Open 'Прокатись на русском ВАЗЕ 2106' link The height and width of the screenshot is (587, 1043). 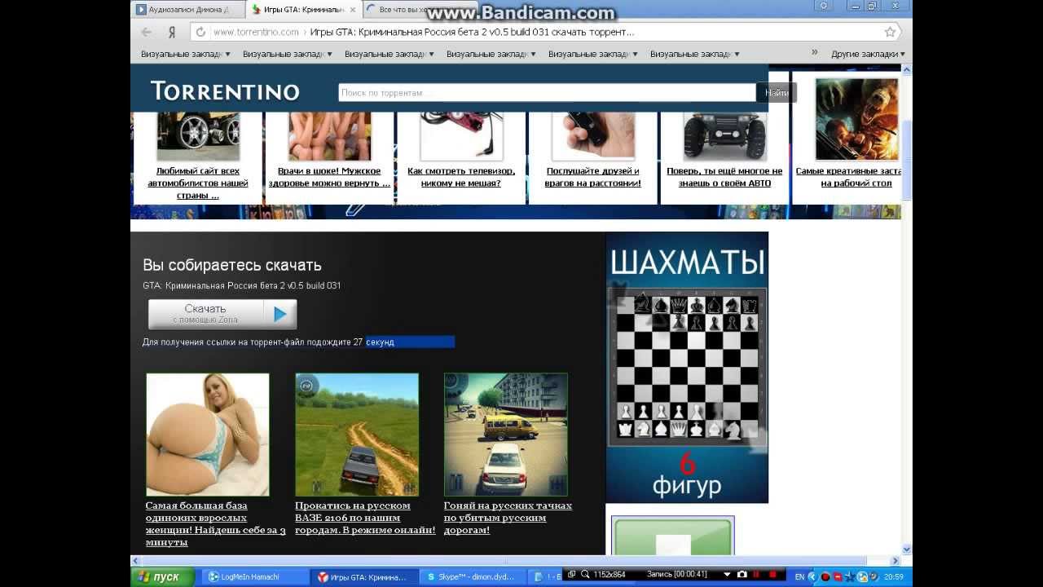point(365,518)
